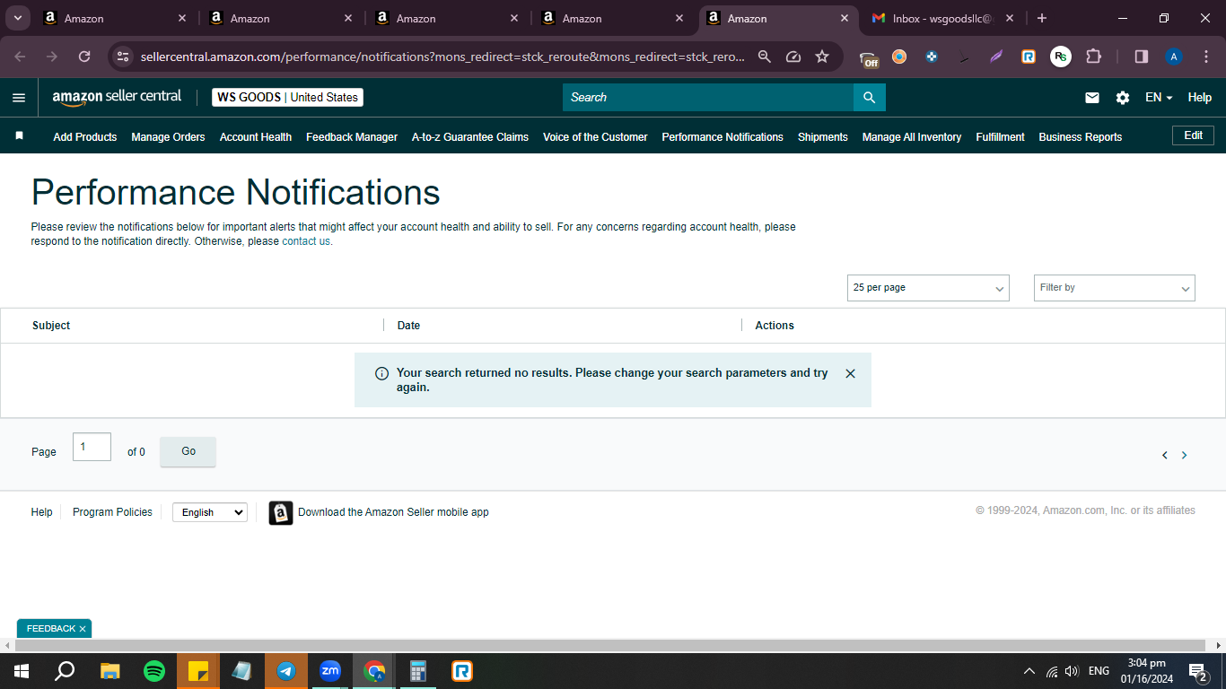Open A-to-z Guarantee Claims
The image size is (1226, 689).
[x=470, y=137]
